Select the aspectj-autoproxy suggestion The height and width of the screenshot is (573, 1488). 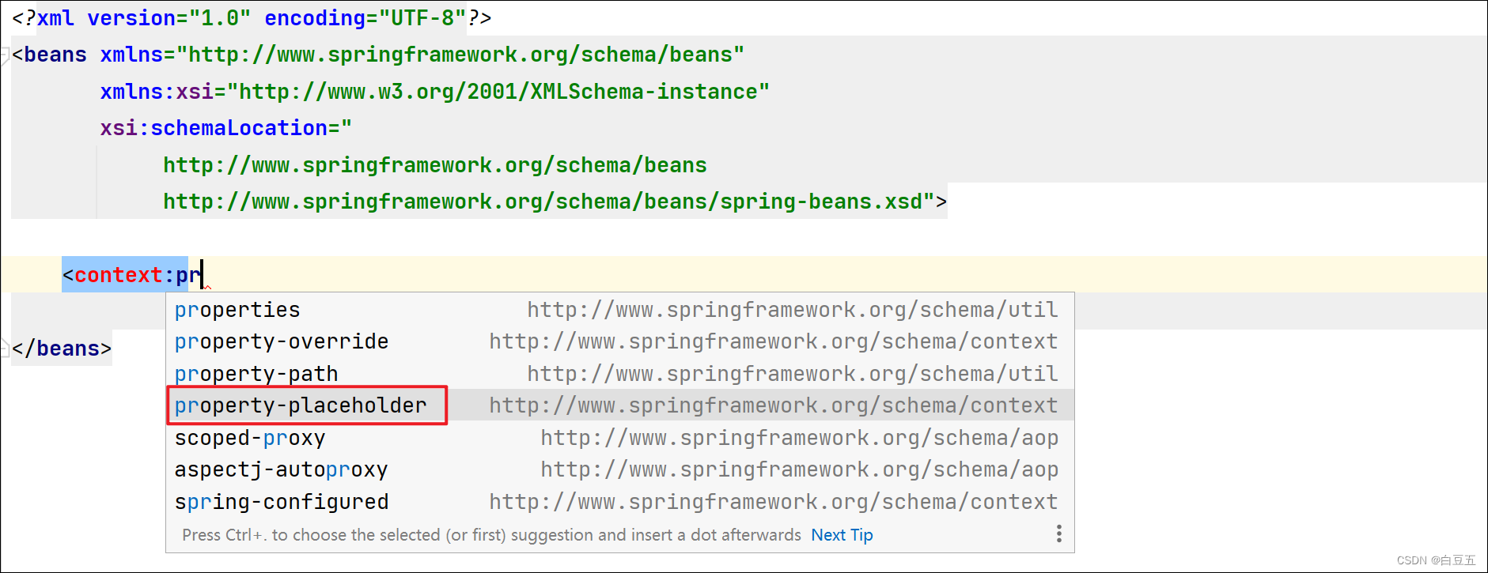pyautogui.click(x=281, y=469)
